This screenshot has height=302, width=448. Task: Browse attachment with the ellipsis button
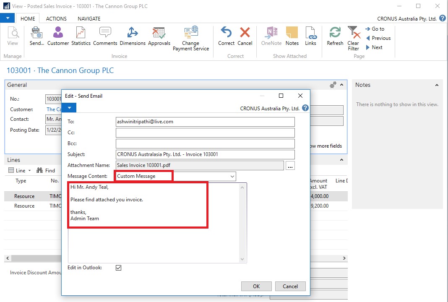point(290,166)
